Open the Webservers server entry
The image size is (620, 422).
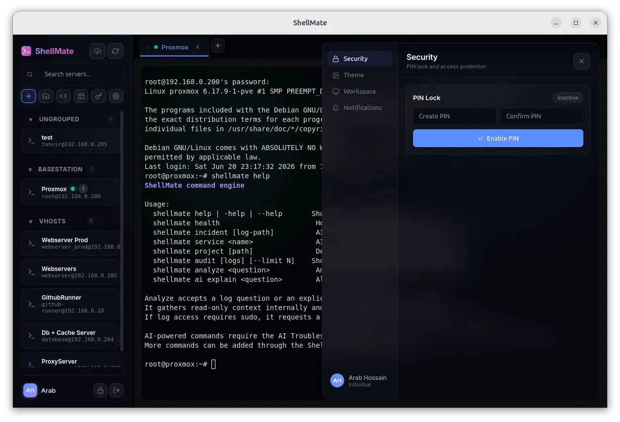(70, 272)
